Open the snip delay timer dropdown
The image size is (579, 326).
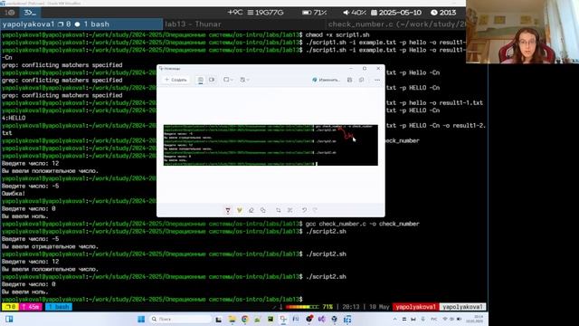244,80
